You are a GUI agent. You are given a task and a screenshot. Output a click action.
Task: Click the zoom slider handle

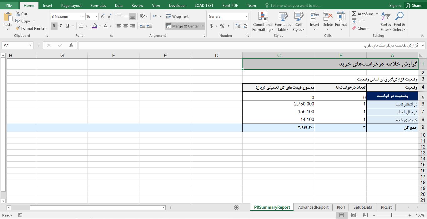pos(391,215)
